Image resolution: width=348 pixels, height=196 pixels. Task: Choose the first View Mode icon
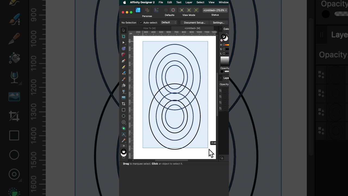coord(182,10)
